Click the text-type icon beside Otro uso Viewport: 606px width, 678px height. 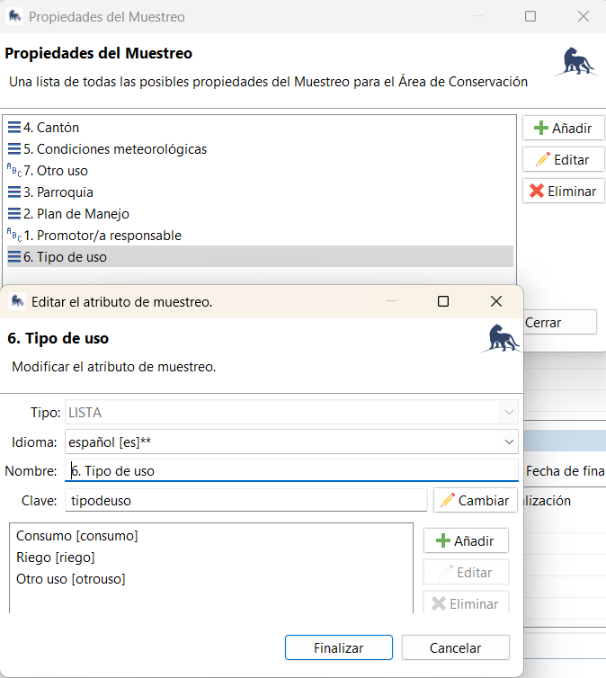pyautogui.click(x=14, y=171)
